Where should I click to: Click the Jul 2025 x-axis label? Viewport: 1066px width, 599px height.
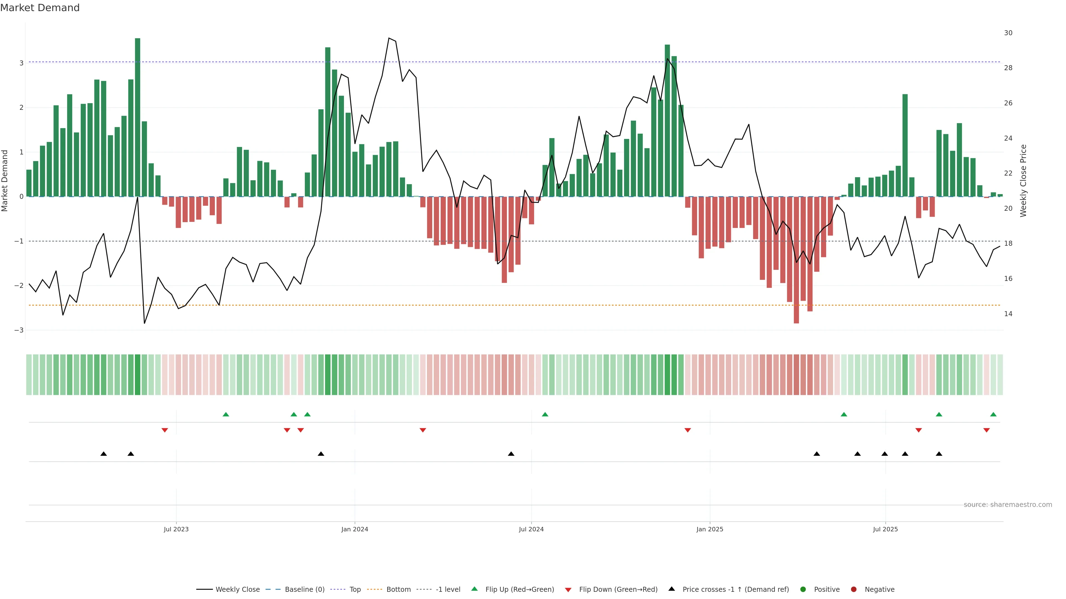885,529
